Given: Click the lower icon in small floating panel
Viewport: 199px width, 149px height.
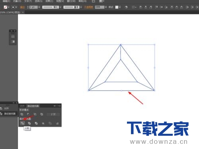Looking at the screenshot, I should click(13, 42).
